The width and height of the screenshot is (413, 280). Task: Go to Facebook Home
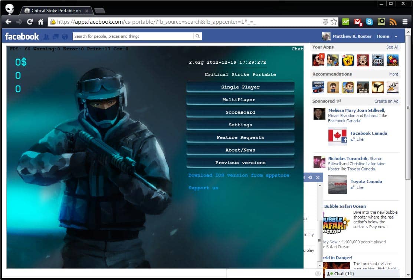383,37
